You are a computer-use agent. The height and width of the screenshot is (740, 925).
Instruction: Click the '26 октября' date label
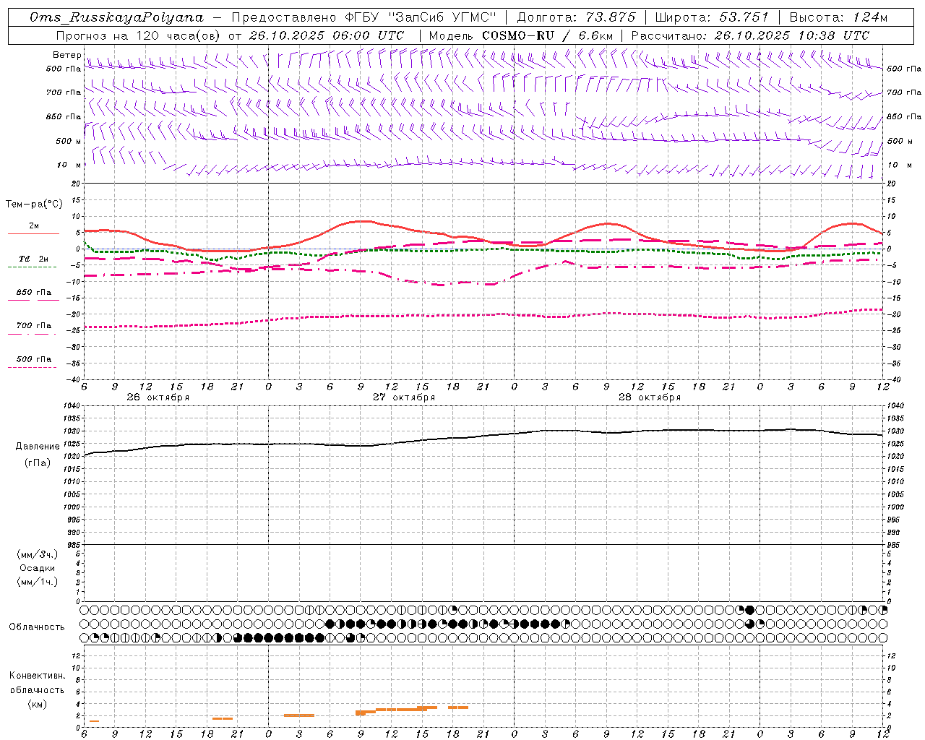(158, 397)
